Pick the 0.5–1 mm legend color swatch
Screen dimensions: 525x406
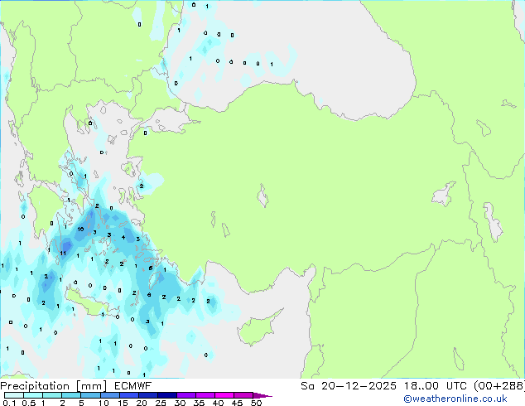(x=33, y=395)
